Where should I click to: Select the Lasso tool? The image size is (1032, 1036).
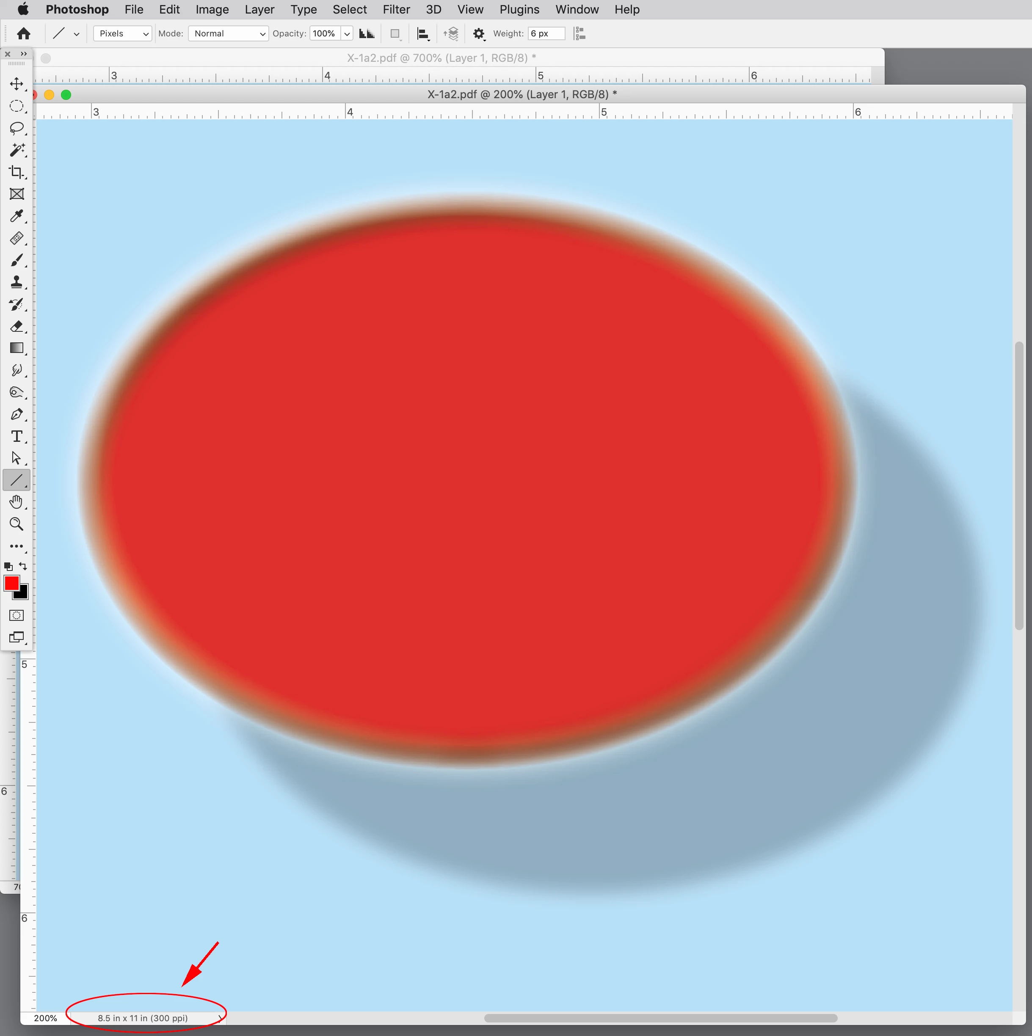coord(17,128)
